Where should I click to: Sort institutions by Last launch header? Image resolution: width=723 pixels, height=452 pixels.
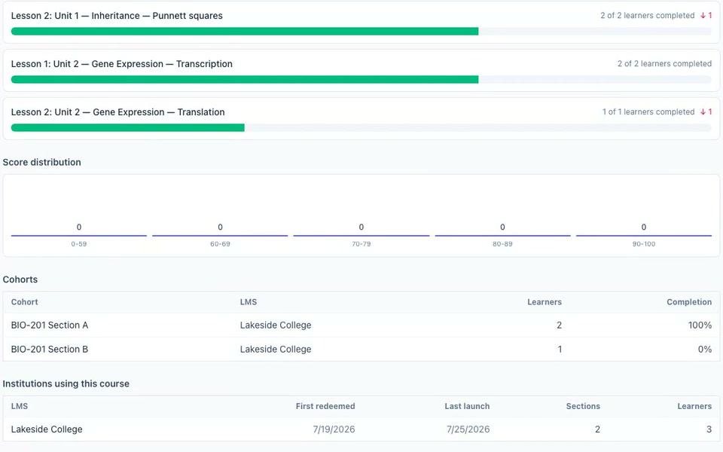pos(467,406)
